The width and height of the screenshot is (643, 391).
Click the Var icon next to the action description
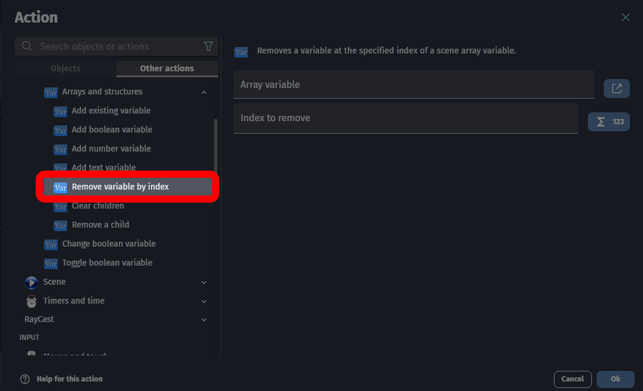click(x=240, y=52)
